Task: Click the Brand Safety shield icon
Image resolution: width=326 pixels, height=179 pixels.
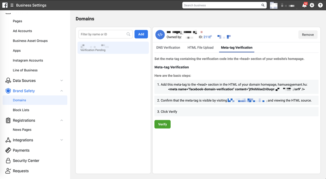Action: (x=8, y=91)
